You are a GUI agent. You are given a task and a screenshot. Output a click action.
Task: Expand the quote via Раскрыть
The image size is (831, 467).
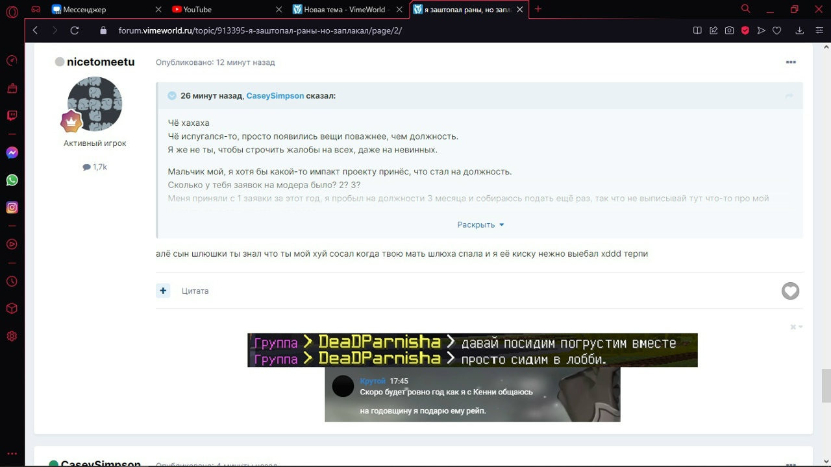click(x=480, y=224)
